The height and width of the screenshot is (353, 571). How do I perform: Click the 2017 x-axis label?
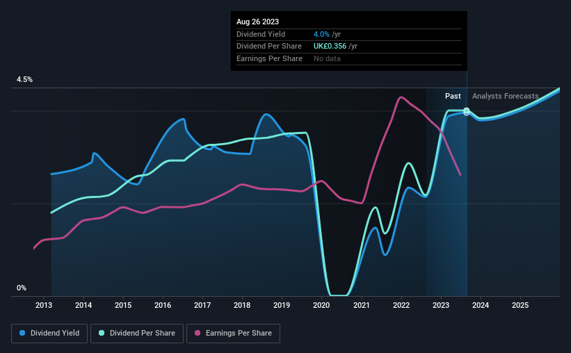tap(202, 305)
